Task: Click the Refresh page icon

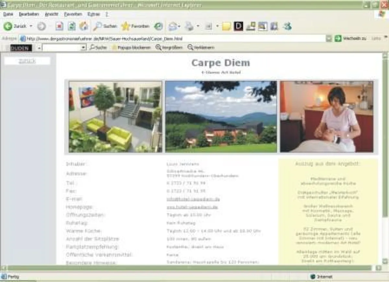Action: click(x=71, y=25)
